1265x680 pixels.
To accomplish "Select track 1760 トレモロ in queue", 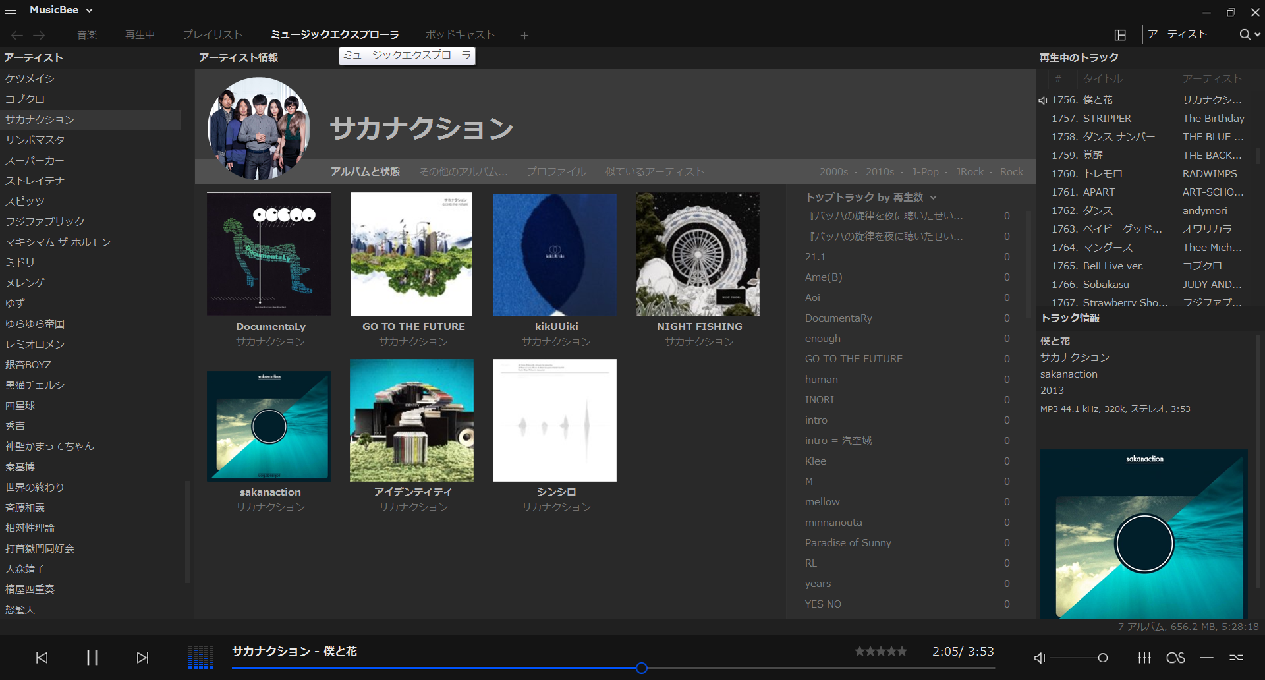I will (x=1146, y=174).
